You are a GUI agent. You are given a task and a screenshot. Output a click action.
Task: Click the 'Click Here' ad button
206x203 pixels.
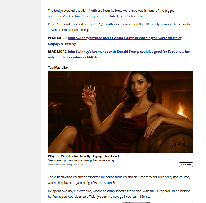coord(186,165)
